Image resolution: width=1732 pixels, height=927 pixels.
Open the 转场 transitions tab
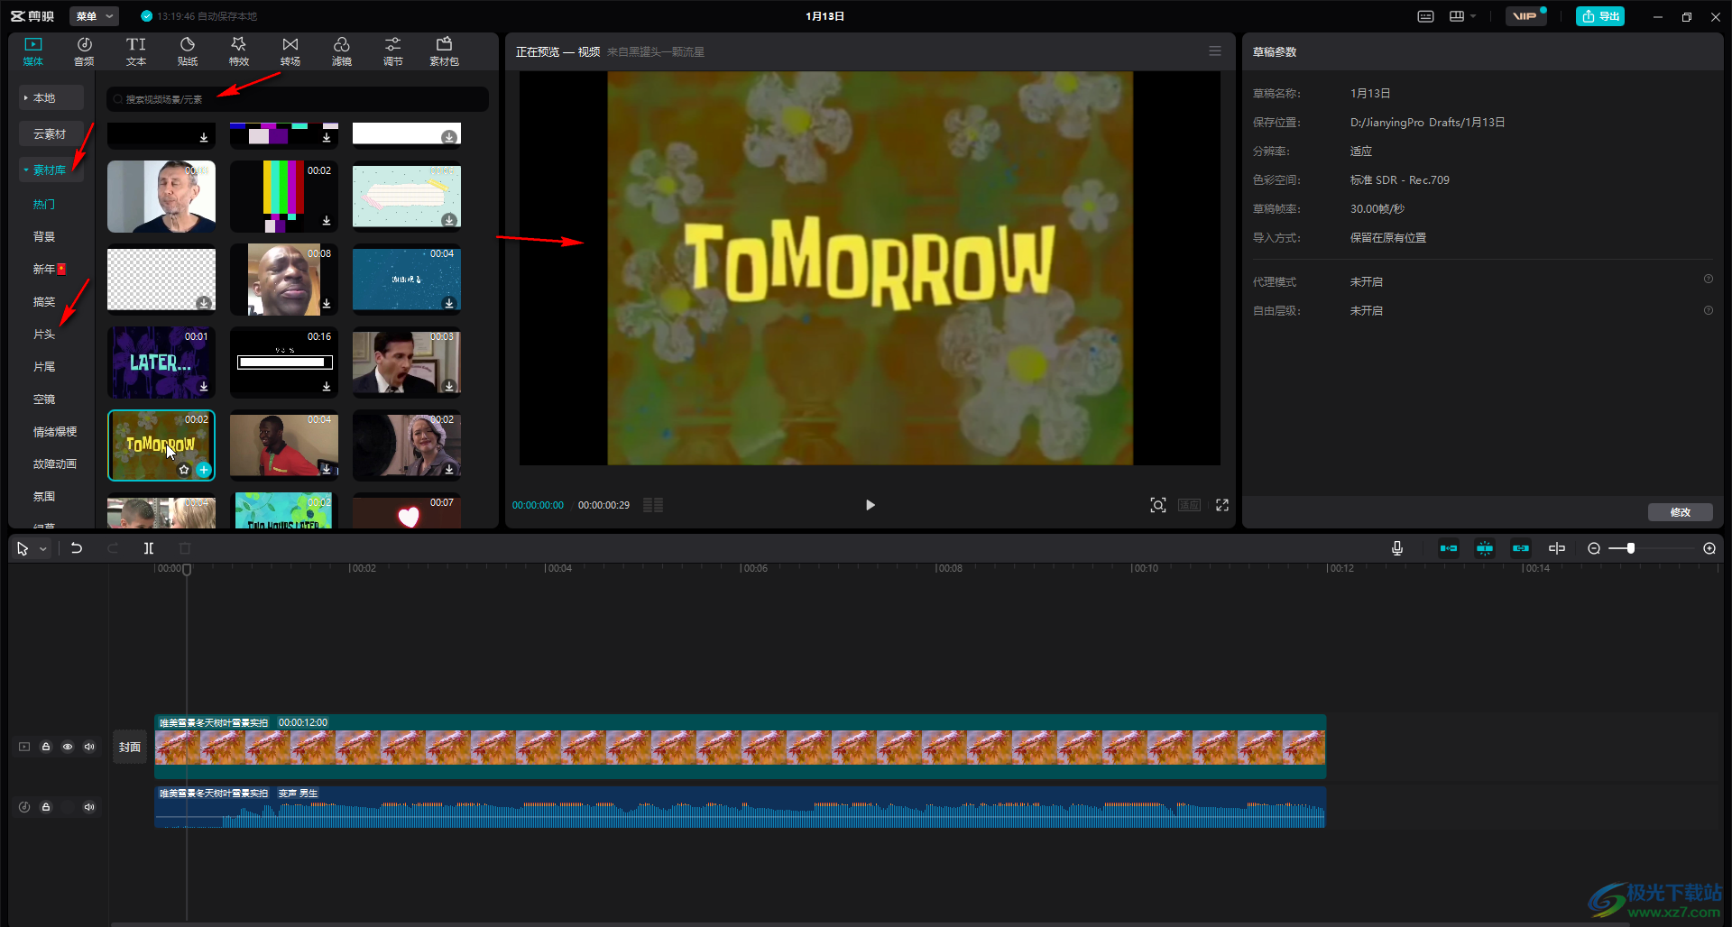290,51
